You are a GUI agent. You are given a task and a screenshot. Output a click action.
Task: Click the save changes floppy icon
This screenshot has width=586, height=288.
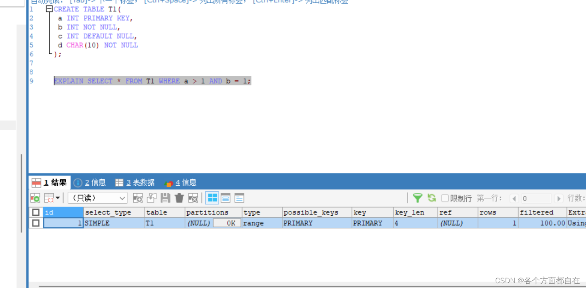[165, 198]
